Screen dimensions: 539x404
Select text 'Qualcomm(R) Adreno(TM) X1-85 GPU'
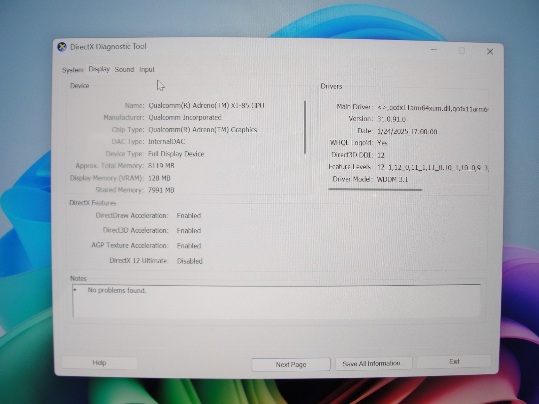[x=206, y=105]
